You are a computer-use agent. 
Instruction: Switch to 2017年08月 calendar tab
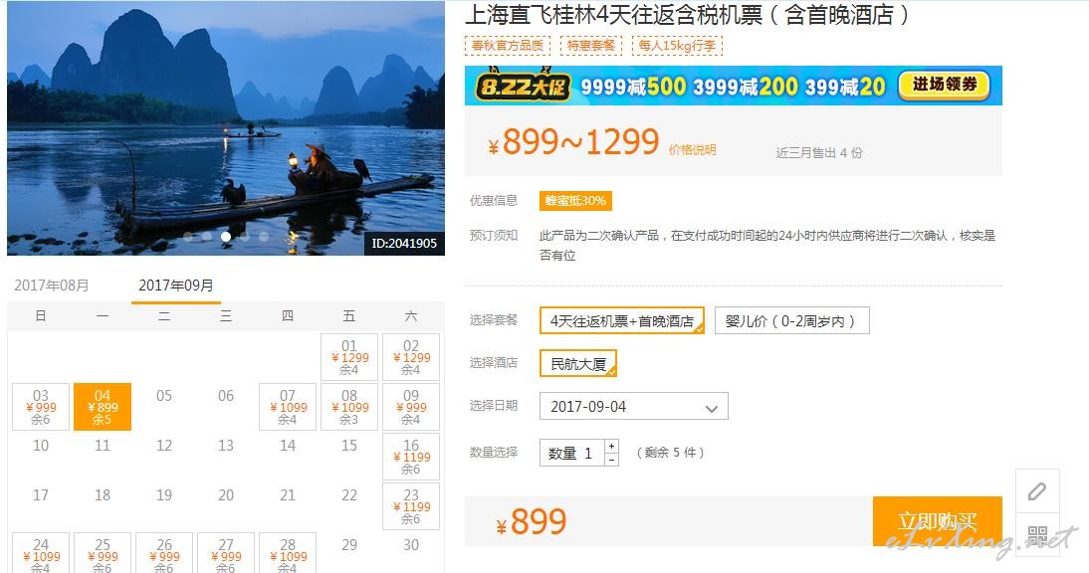(52, 286)
